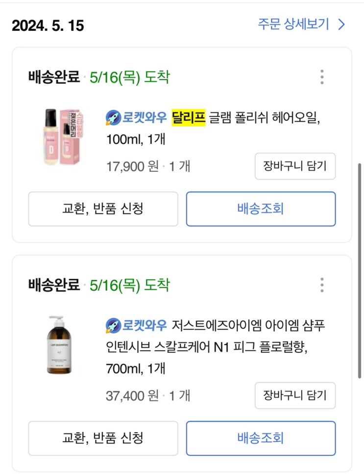Click the page scrollbar on the right edge
364x474 pixels.
[360, 270]
